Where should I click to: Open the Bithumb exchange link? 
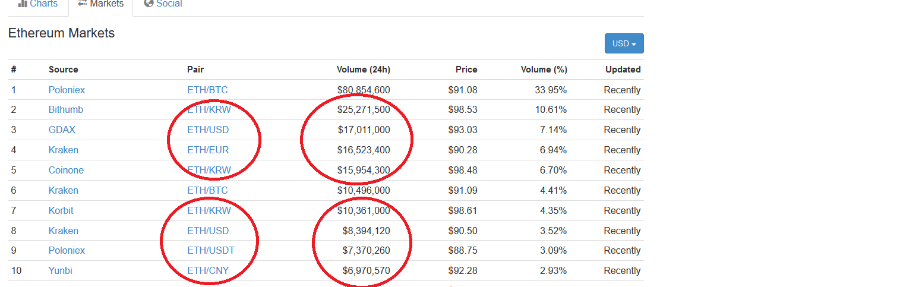pos(66,110)
